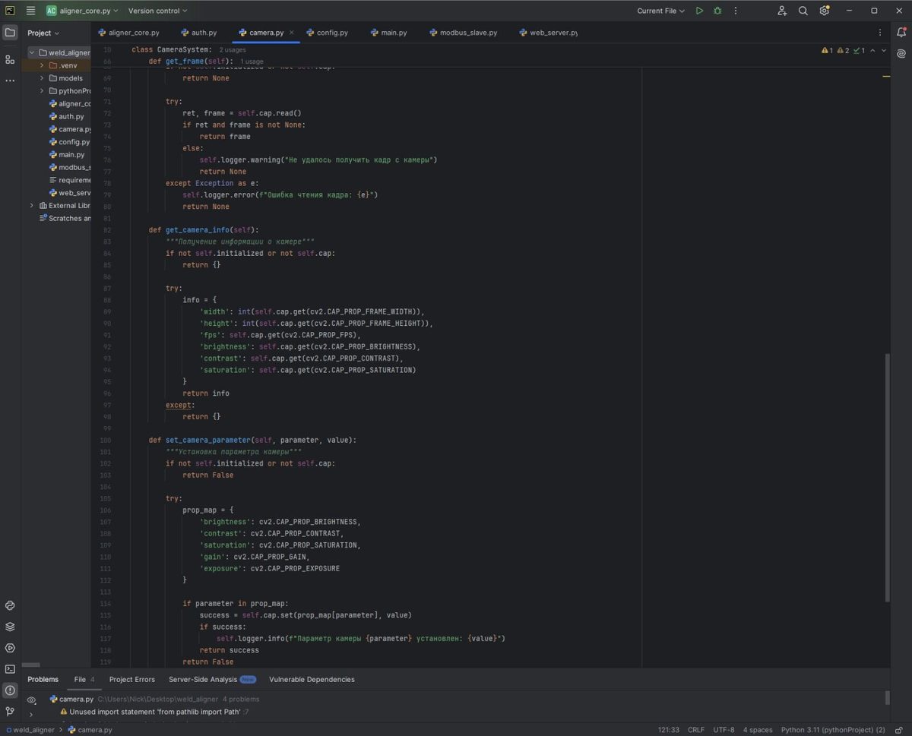Close the camera.py editor tab
The width and height of the screenshot is (912, 736).
291,33
